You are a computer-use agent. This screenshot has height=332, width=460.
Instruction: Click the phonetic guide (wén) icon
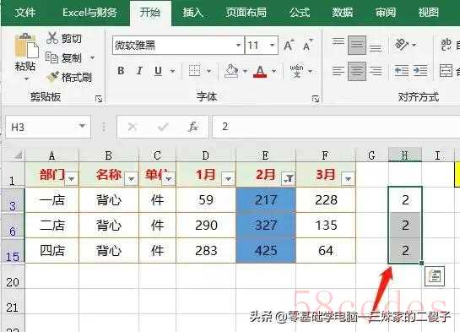[296, 71]
